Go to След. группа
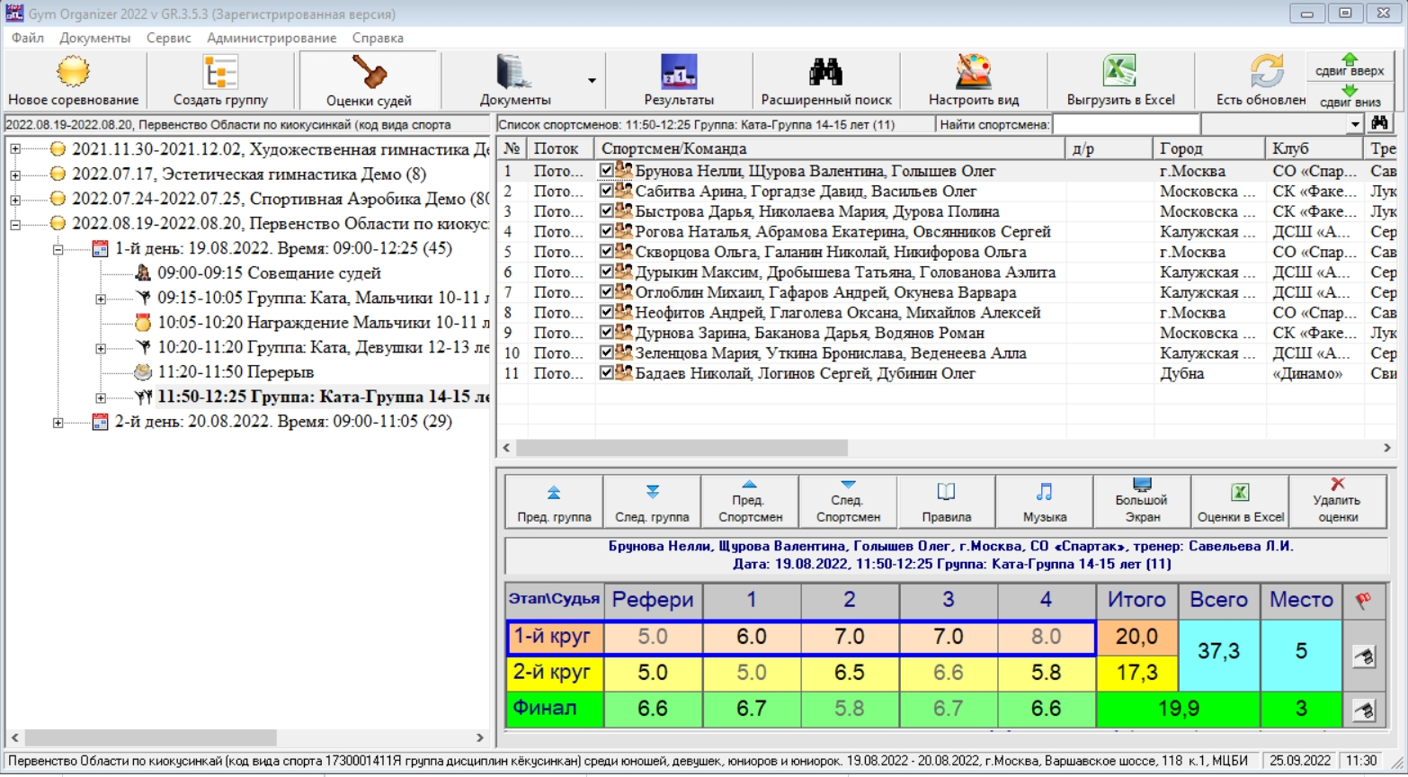This screenshot has height=777, width=1408. coord(652,502)
